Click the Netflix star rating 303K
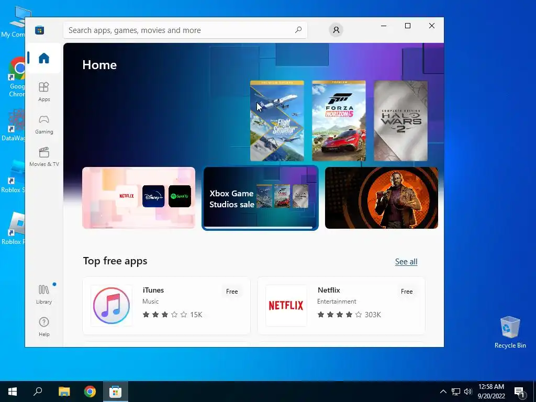536x402 pixels. (349, 315)
